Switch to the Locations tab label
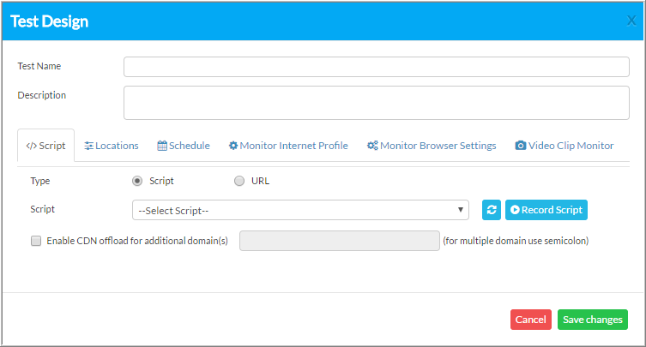This screenshot has height=347, width=646. tap(117, 146)
